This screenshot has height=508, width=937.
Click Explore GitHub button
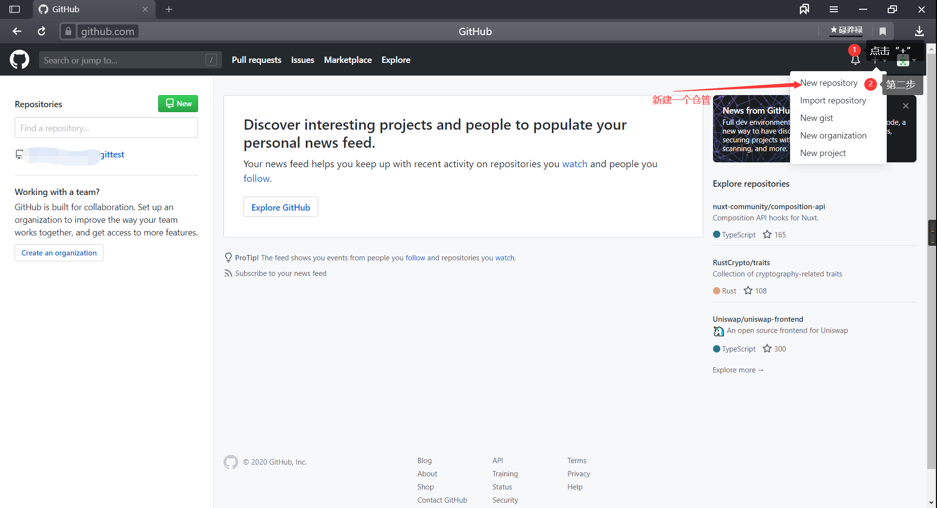click(x=281, y=207)
